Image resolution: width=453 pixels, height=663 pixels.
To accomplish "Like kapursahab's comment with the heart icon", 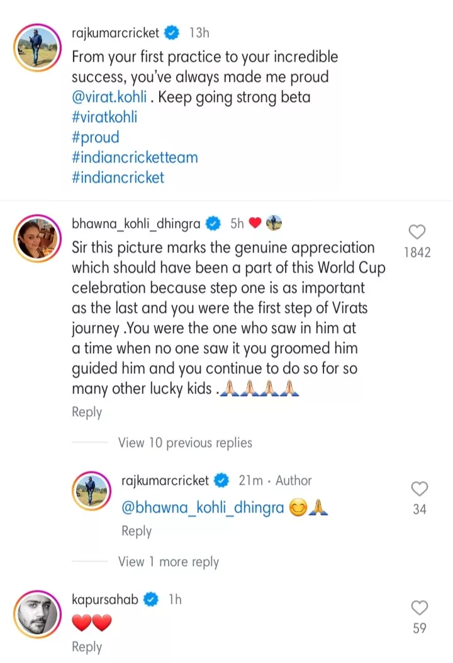I will tap(419, 608).
